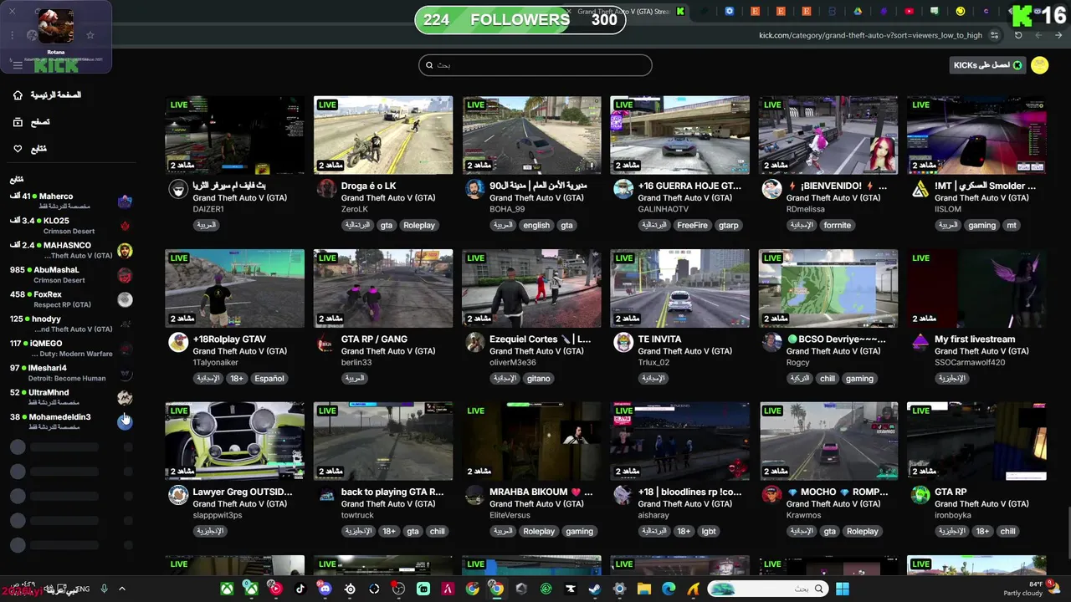The height and width of the screenshot is (602, 1071).
Task: Open site settings icon beside URL
Action: click(994, 35)
